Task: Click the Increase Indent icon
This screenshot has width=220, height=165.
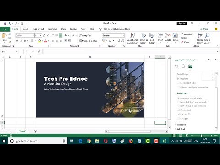Action: point(70,41)
